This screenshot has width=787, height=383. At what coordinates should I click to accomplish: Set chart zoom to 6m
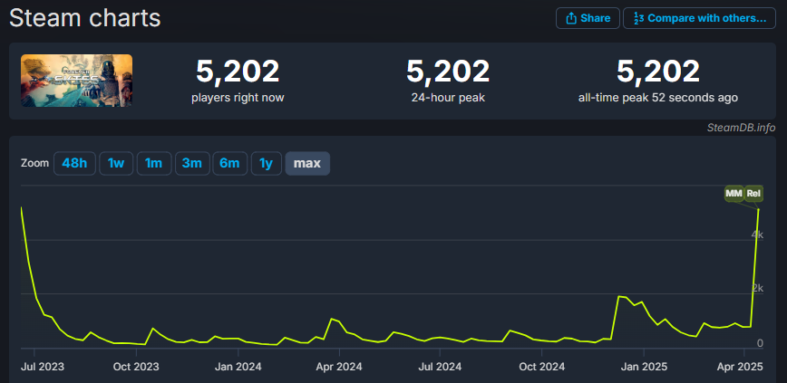[230, 163]
